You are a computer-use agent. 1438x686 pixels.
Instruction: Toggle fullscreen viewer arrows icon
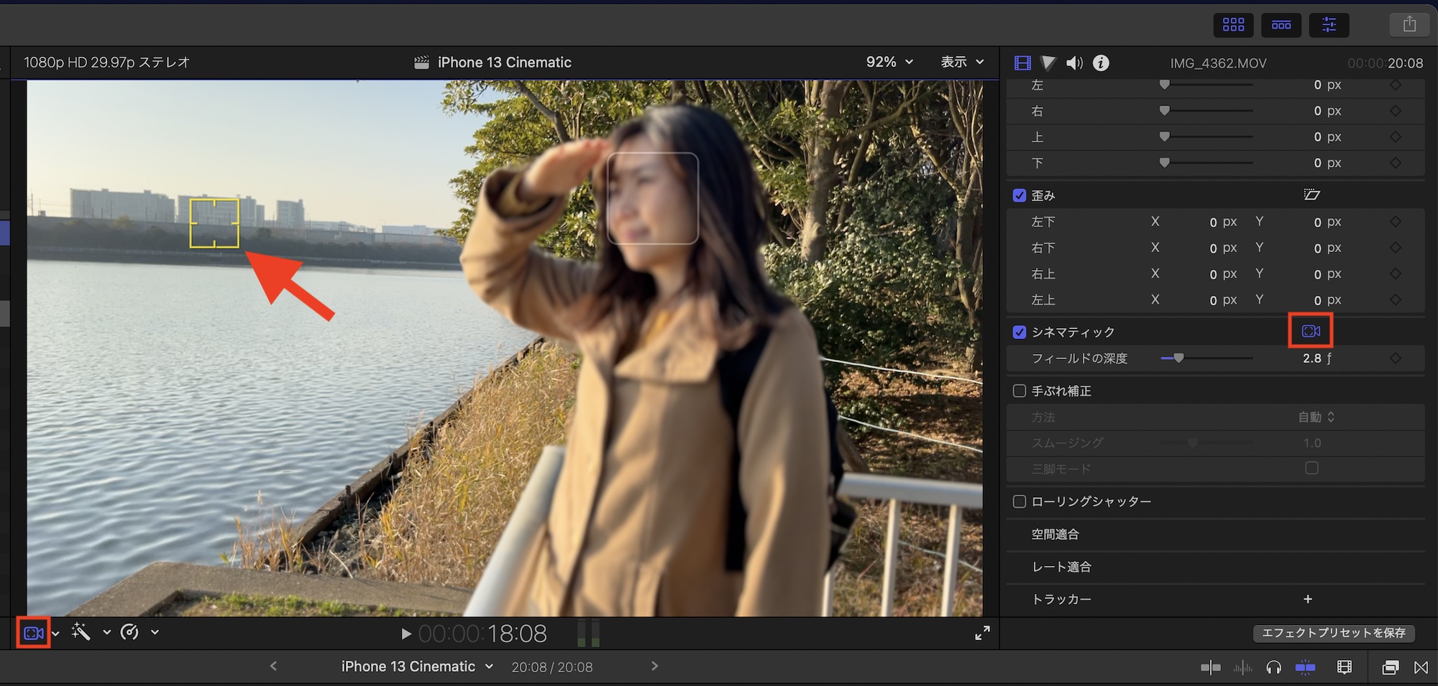(982, 633)
